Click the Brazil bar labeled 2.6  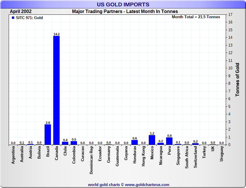point(48,134)
